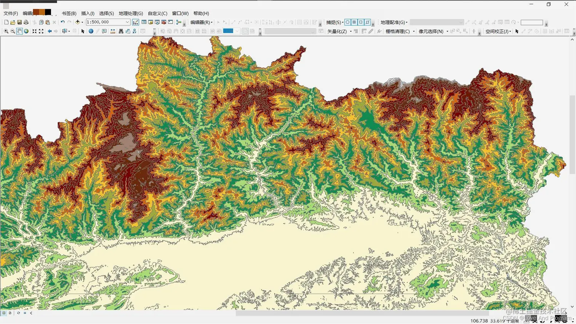Open the 文件(F) menu

(x=11, y=13)
